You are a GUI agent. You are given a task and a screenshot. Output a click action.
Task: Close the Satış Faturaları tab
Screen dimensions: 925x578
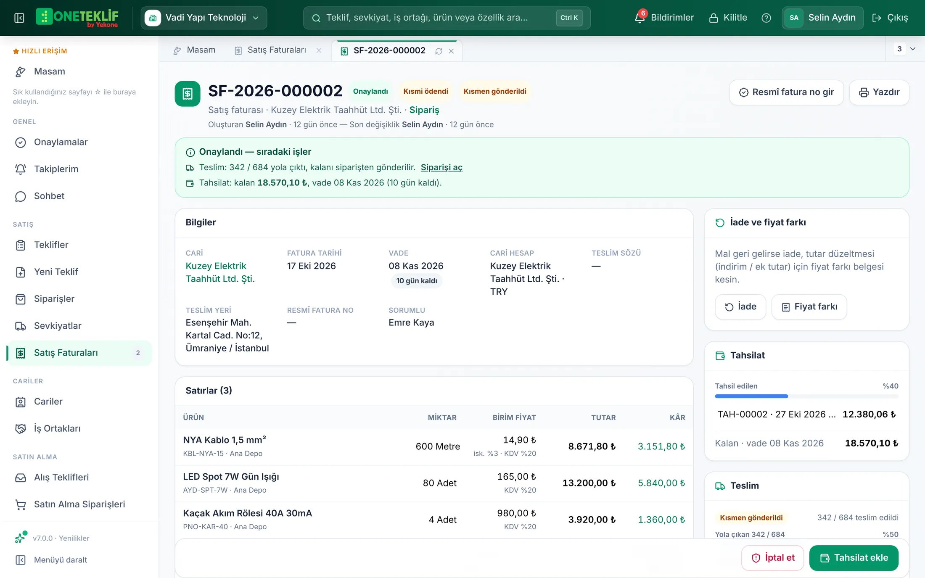[319, 50]
